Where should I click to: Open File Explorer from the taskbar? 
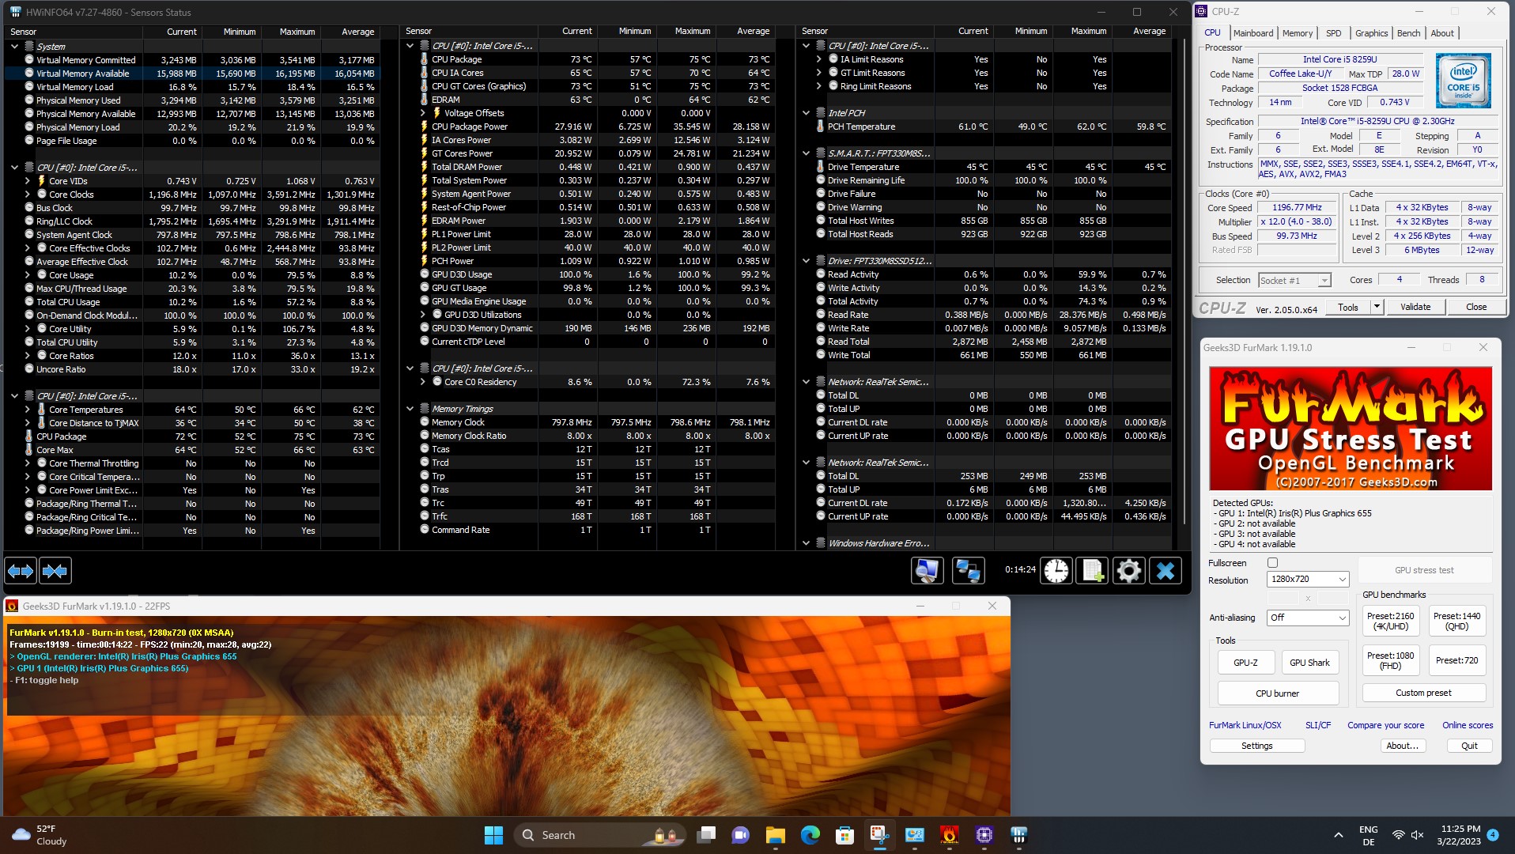[775, 835]
